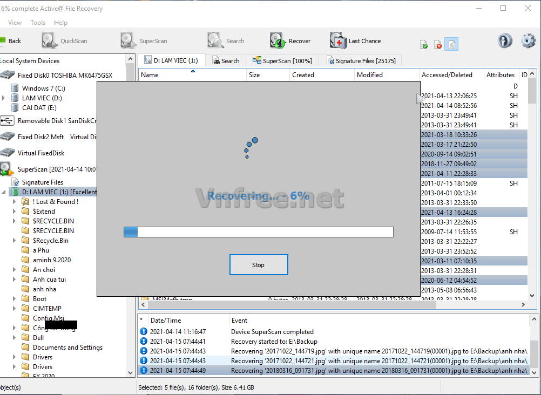The image size is (541, 395).
Task: Toggle the deleted files filter (red X)
Action: pyautogui.click(x=438, y=44)
